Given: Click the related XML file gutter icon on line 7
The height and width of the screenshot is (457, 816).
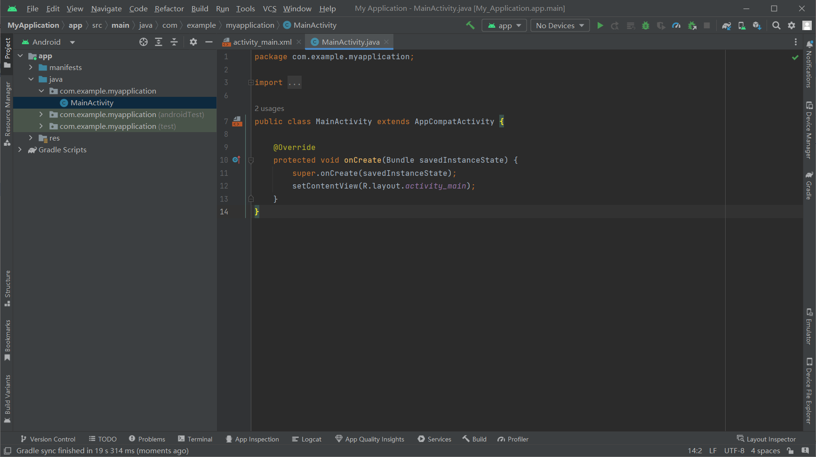Looking at the screenshot, I should (237, 121).
